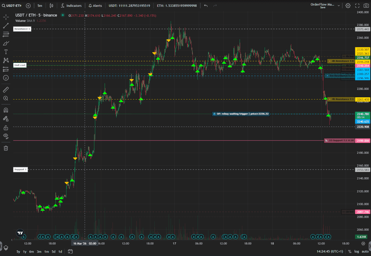Take a chart snapshot with camera icon
Screen dimensions: 371x256
click(366, 6)
